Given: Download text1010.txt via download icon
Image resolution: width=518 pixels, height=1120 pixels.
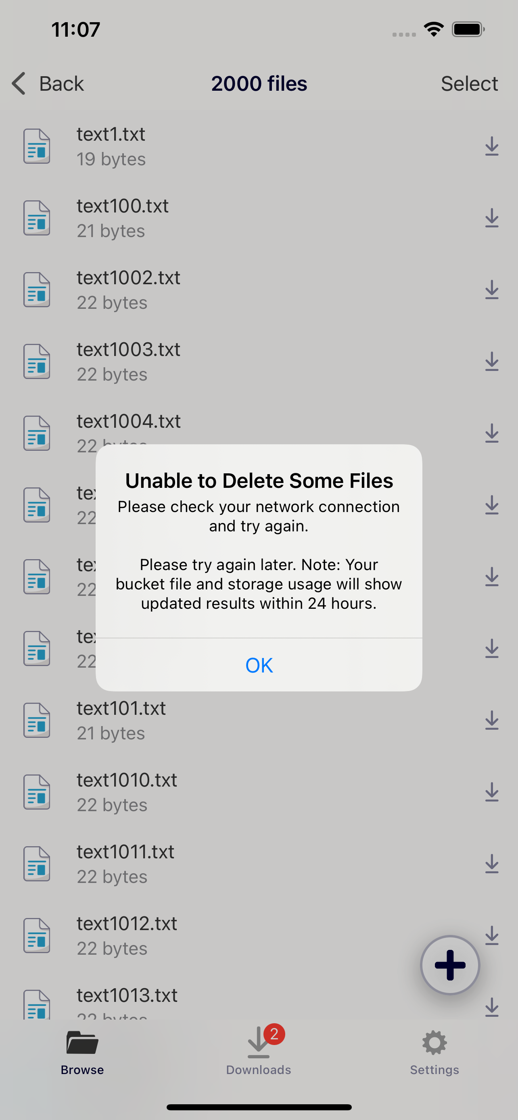Looking at the screenshot, I should [x=491, y=792].
